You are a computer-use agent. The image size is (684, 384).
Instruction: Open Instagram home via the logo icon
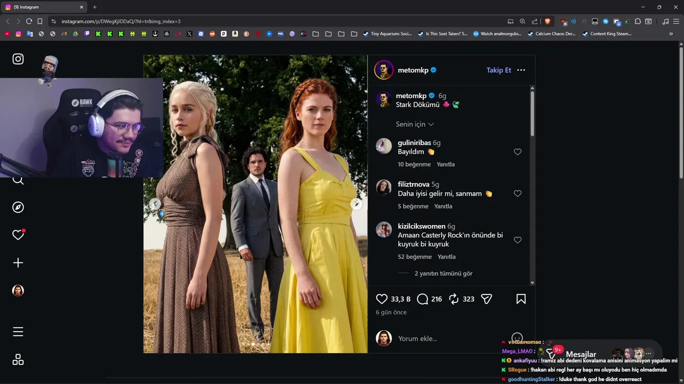pyautogui.click(x=18, y=59)
